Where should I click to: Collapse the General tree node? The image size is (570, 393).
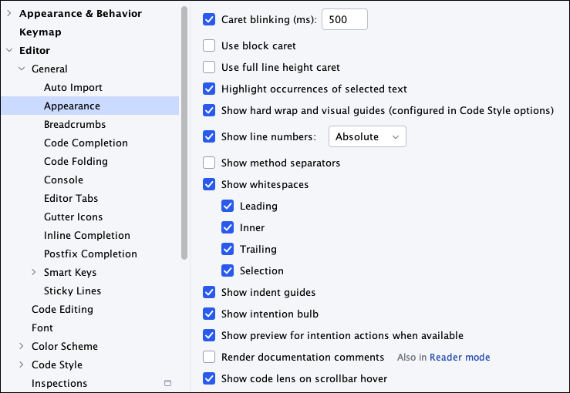coord(22,69)
